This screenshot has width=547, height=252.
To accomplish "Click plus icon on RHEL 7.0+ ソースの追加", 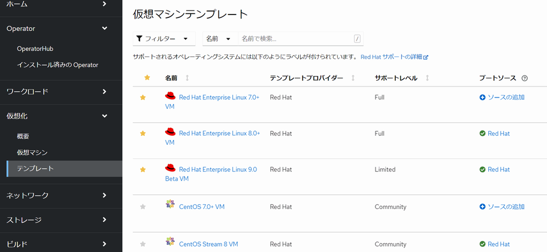I will point(482,98).
